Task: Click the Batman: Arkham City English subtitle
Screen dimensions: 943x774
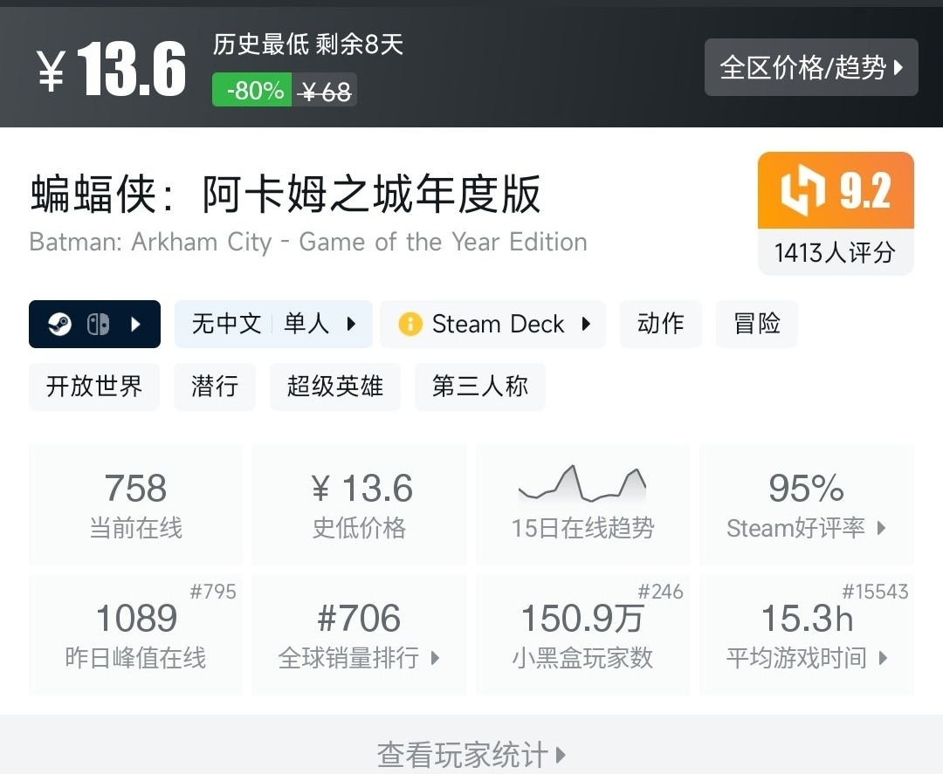Action: [308, 242]
